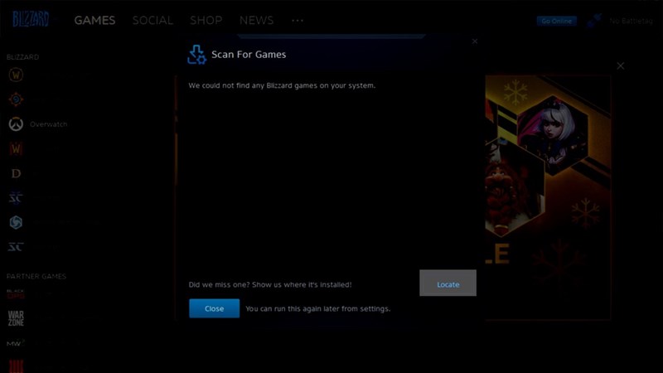The height and width of the screenshot is (373, 663).
Task: Select Diablo D icon in sidebar
Action: pos(16,173)
